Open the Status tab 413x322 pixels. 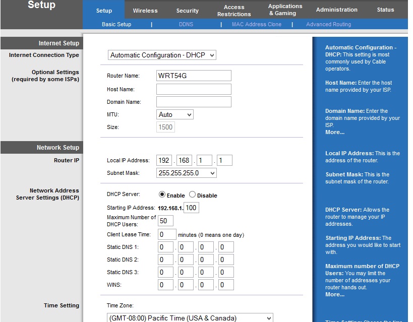(385, 10)
